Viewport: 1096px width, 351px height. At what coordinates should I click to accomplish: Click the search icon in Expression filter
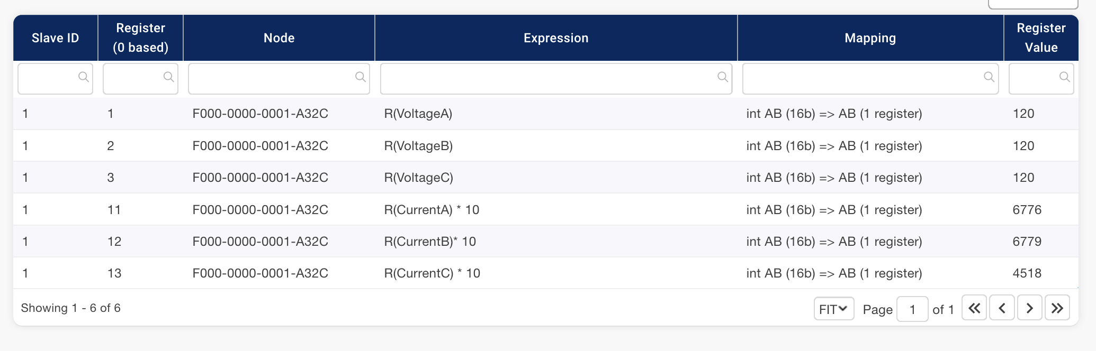722,77
